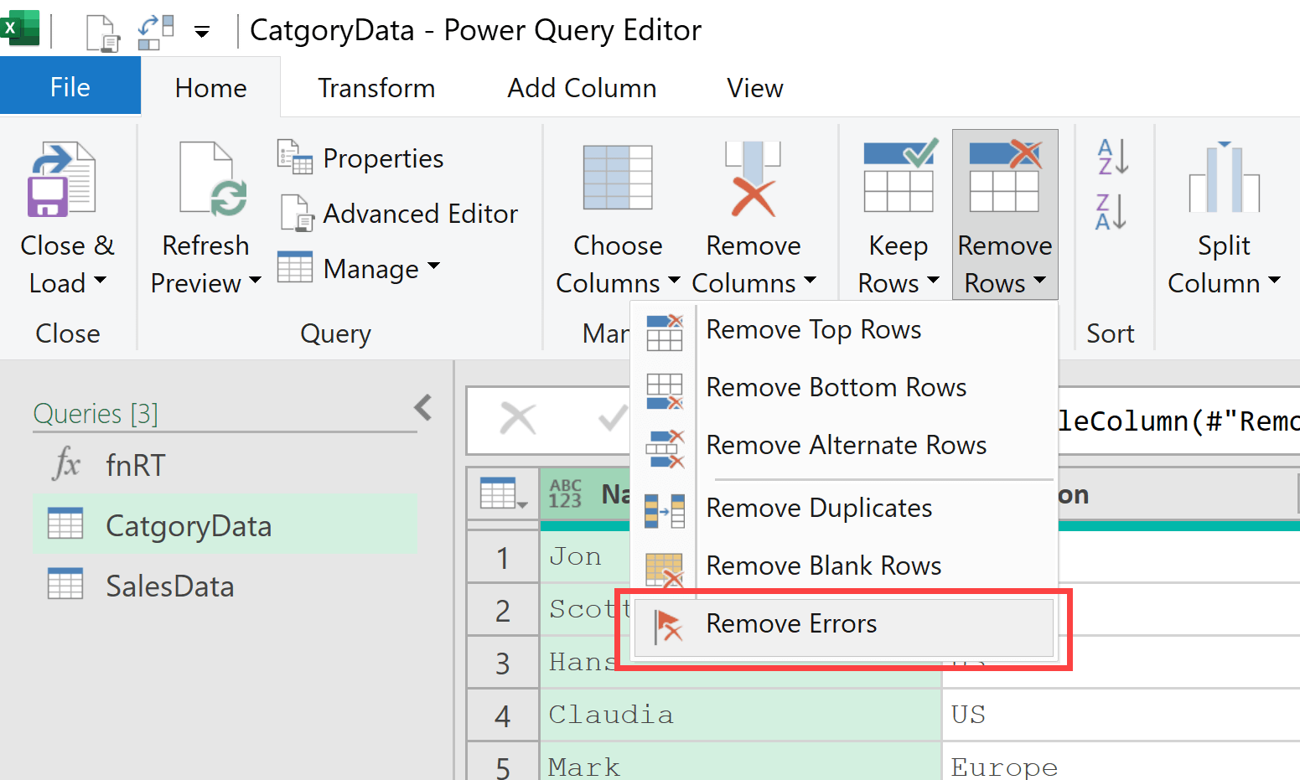This screenshot has height=780, width=1300.
Task: Click the Remove Bottom Rows icon
Action: (665, 391)
